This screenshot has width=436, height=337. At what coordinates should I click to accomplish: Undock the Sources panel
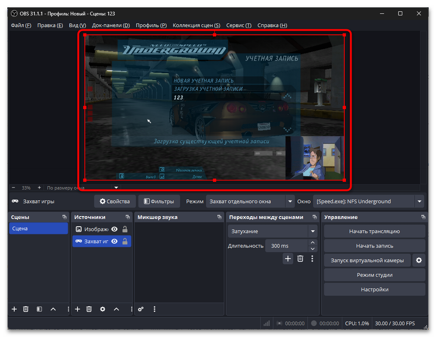[128, 217]
